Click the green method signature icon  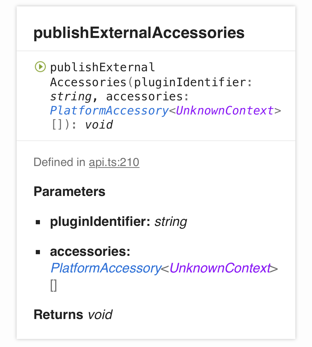[x=40, y=67]
